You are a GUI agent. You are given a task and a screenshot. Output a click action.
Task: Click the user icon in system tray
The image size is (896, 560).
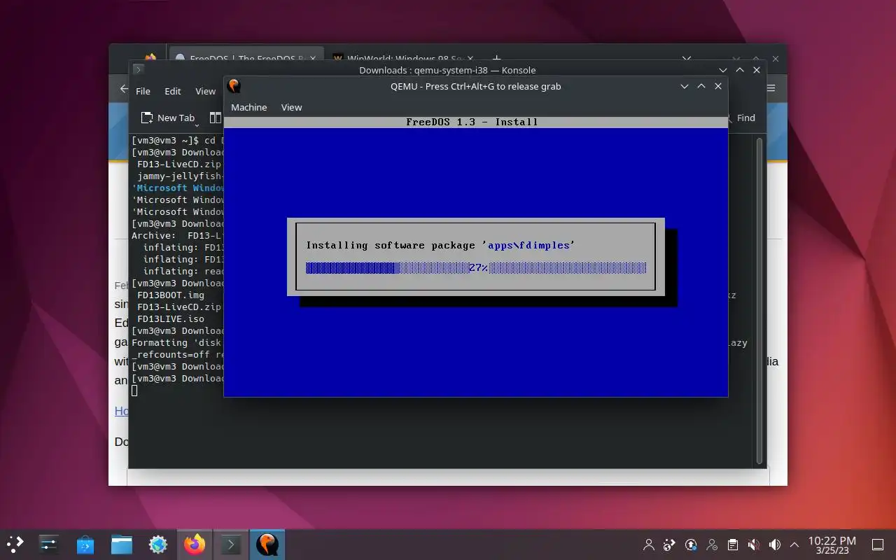[649, 545]
